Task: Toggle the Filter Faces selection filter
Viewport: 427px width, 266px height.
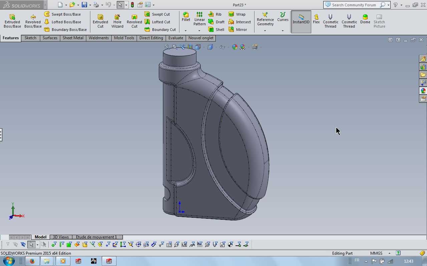Action: [69, 245]
